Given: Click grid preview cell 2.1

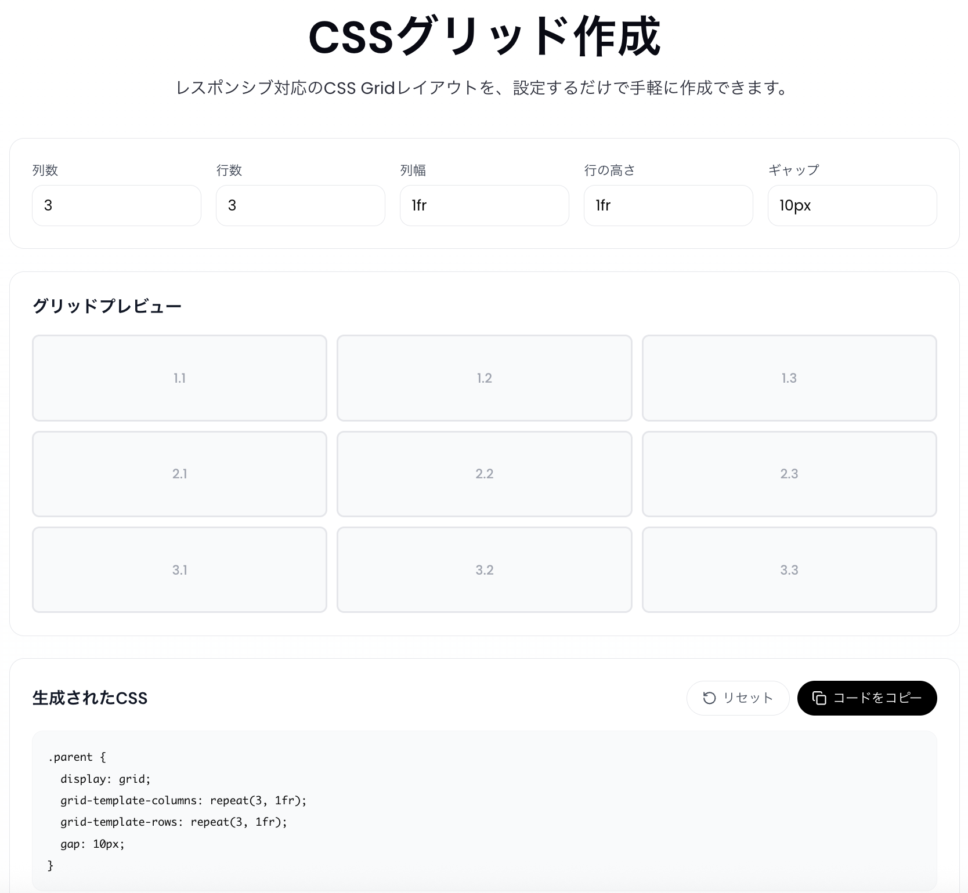Looking at the screenshot, I should (x=179, y=474).
